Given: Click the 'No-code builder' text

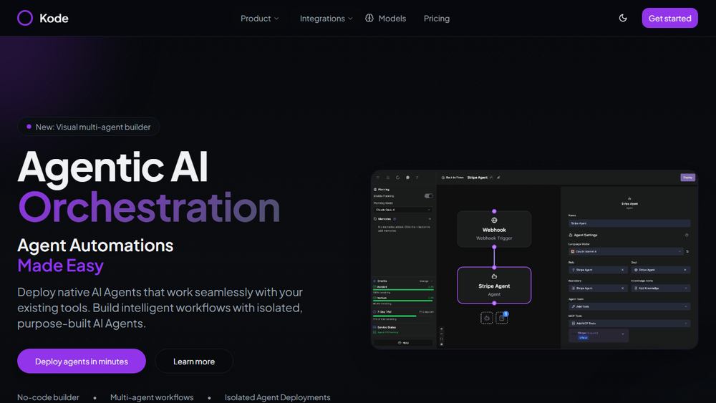Looking at the screenshot, I should (x=48, y=397).
